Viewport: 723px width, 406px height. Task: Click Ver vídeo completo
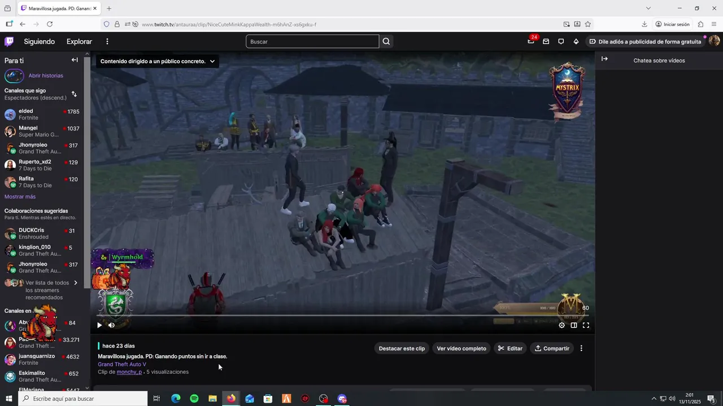(461, 348)
